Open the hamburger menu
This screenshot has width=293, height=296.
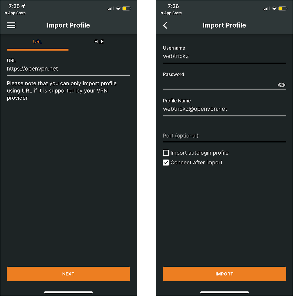click(x=11, y=25)
